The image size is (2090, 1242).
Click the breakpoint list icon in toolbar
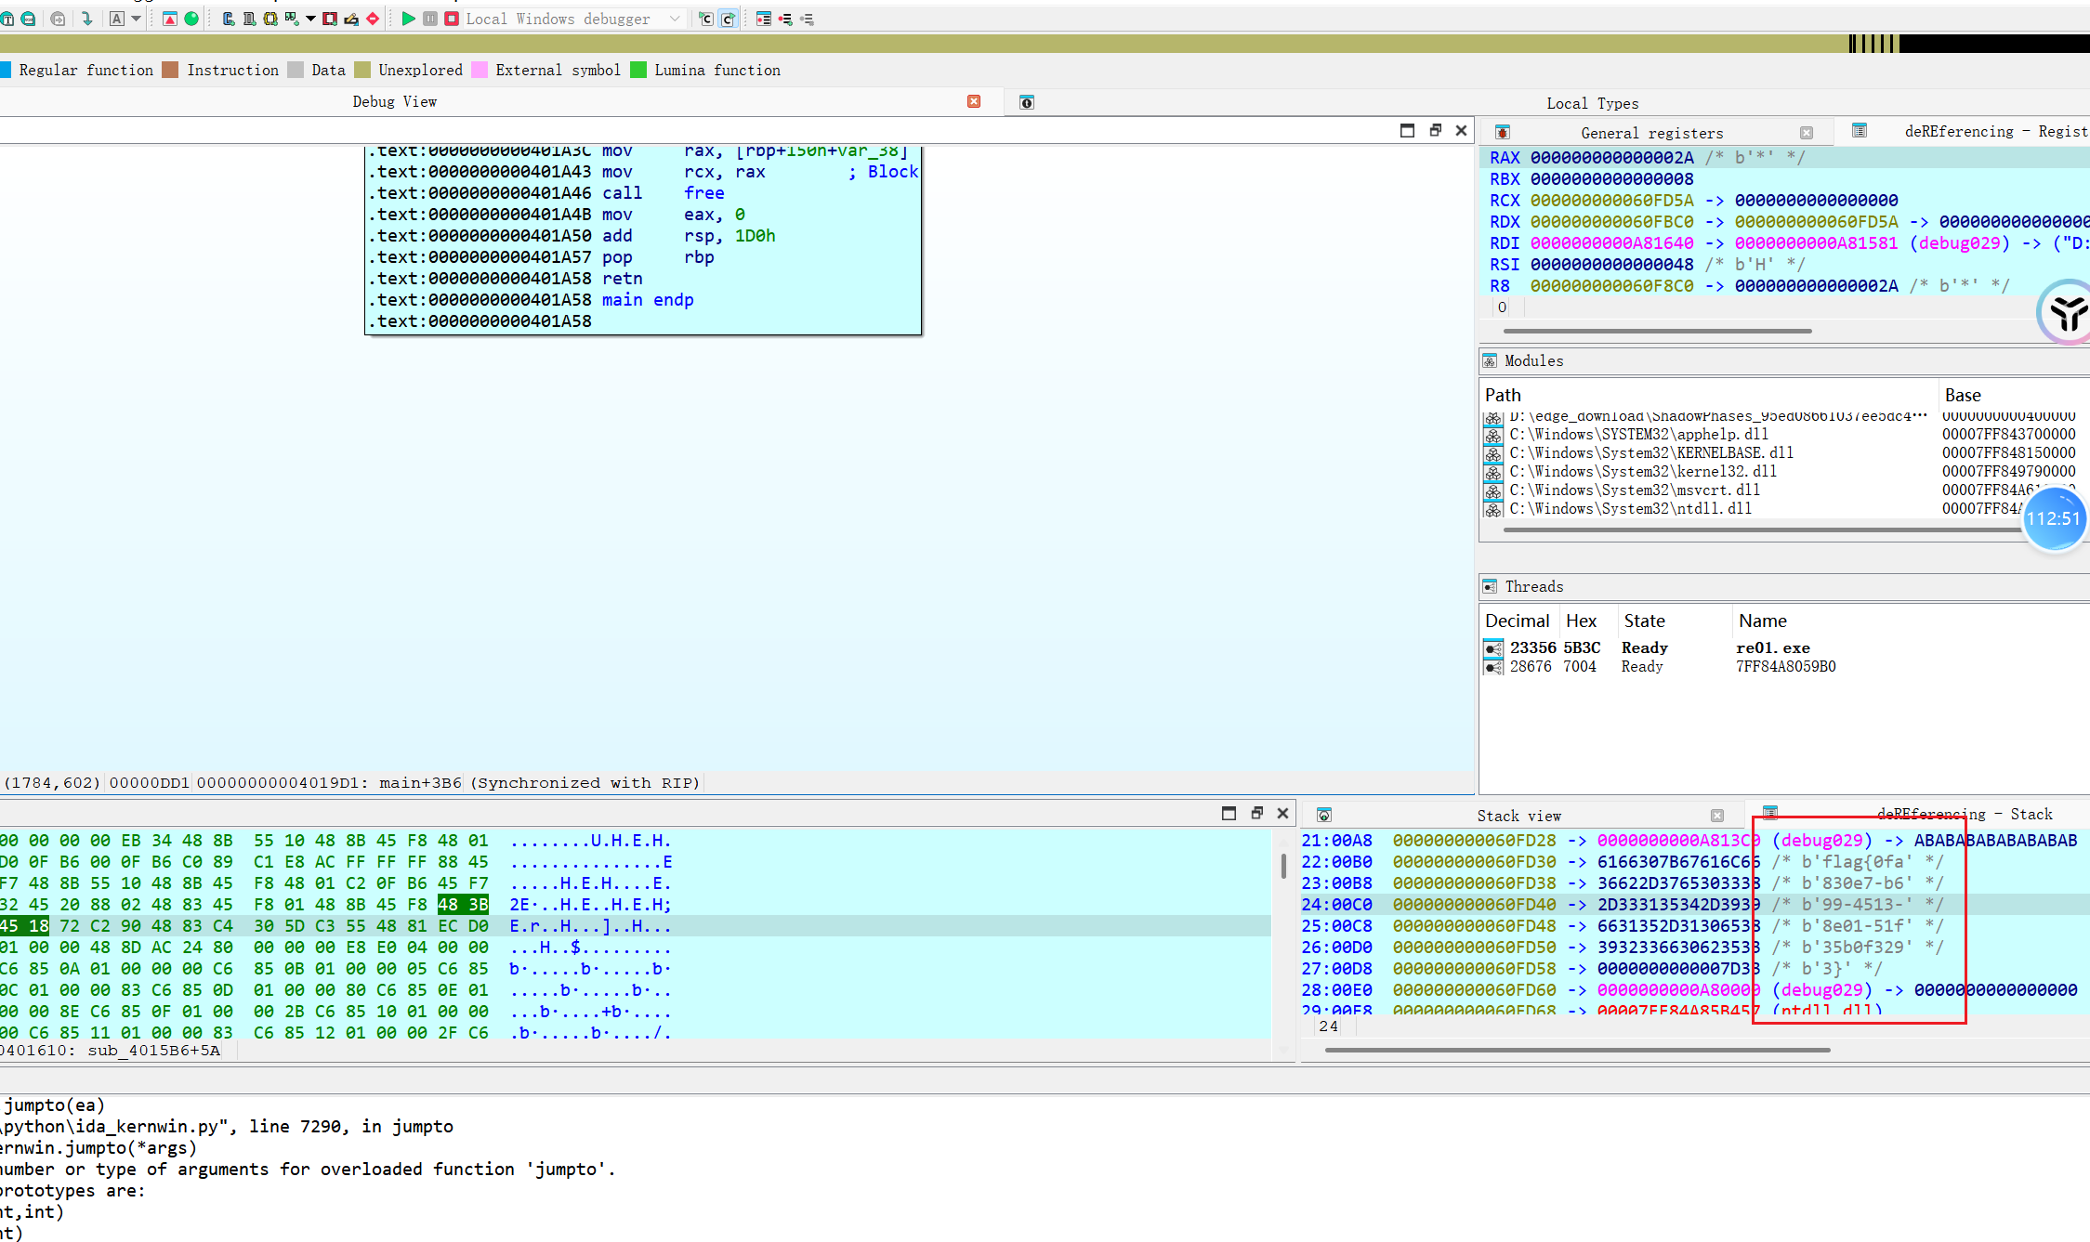[764, 19]
